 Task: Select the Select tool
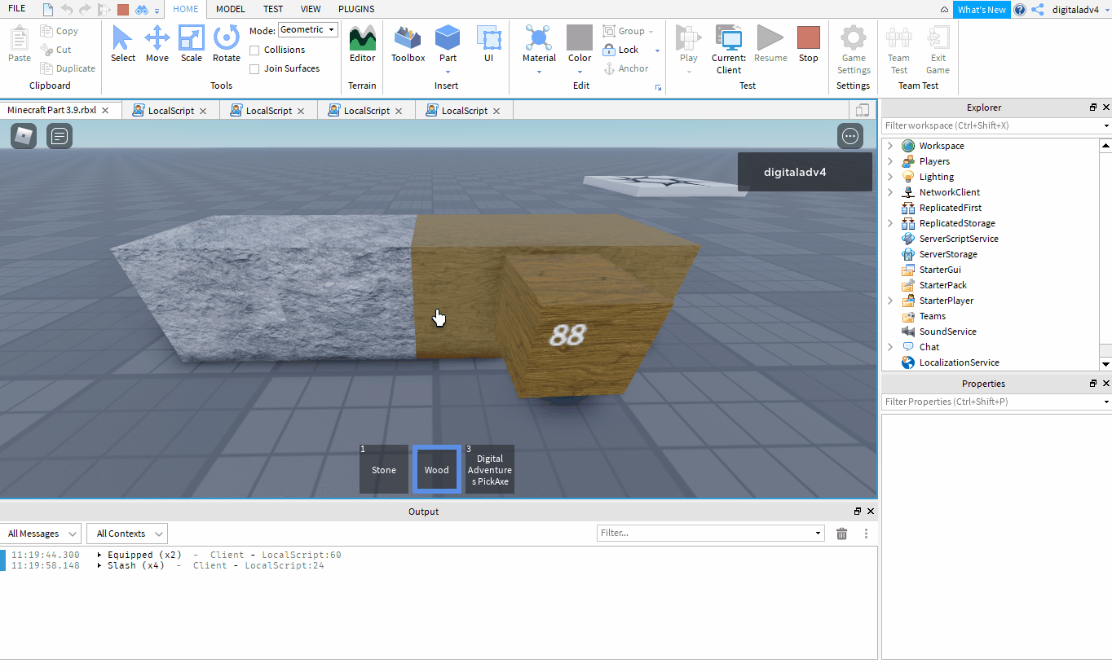tap(123, 44)
